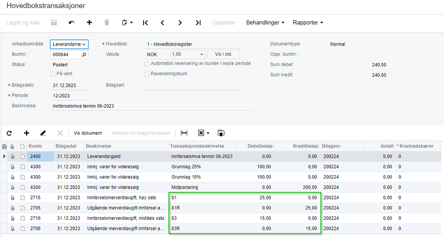Click the Grunnlag 15% cell
The image size is (444, 237).
click(x=202, y=177)
